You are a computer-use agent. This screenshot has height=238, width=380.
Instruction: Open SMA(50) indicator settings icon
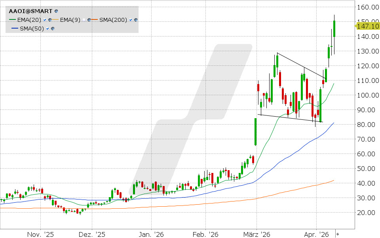point(52,29)
